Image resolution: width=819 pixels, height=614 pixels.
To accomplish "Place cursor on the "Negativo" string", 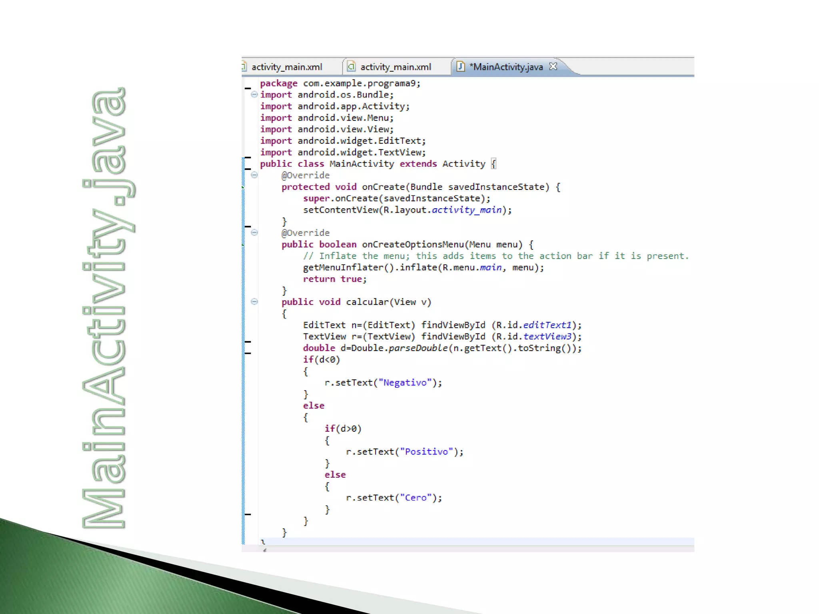I will [405, 383].
